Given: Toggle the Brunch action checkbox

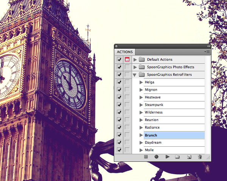Looking at the screenshot, I should click(x=119, y=135).
